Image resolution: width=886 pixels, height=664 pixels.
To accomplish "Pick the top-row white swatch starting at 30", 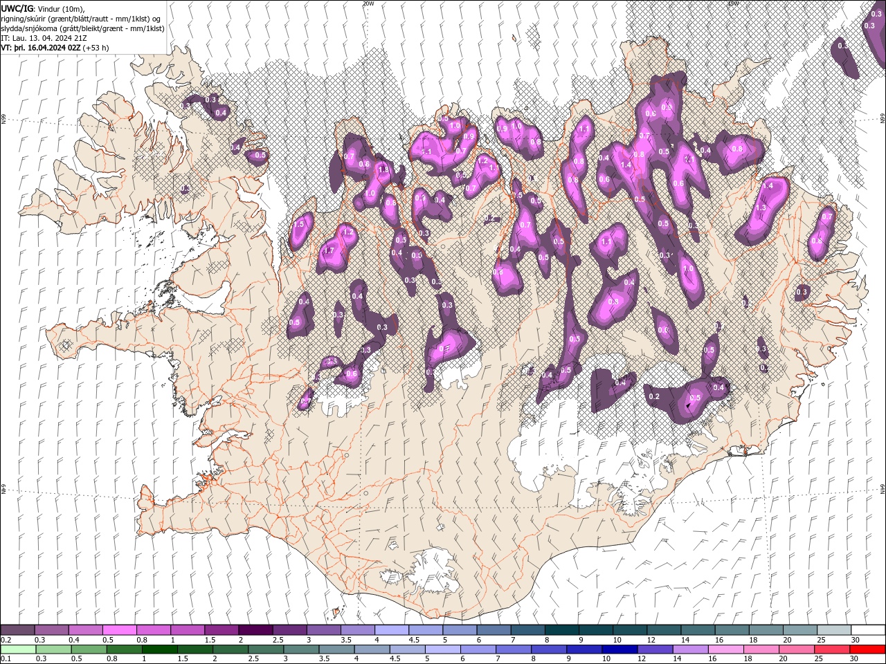I will pos(868,630).
